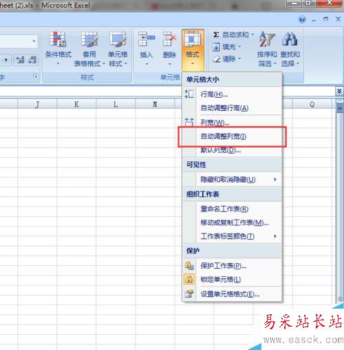The image size is (344, 350).
Task: Click Row Height (行高) icon
Action: point(189,94)
